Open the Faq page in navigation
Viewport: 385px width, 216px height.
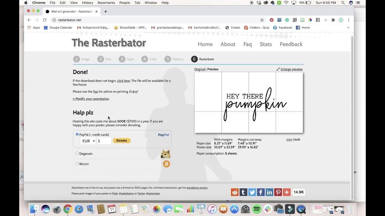[x=248, y=44]
